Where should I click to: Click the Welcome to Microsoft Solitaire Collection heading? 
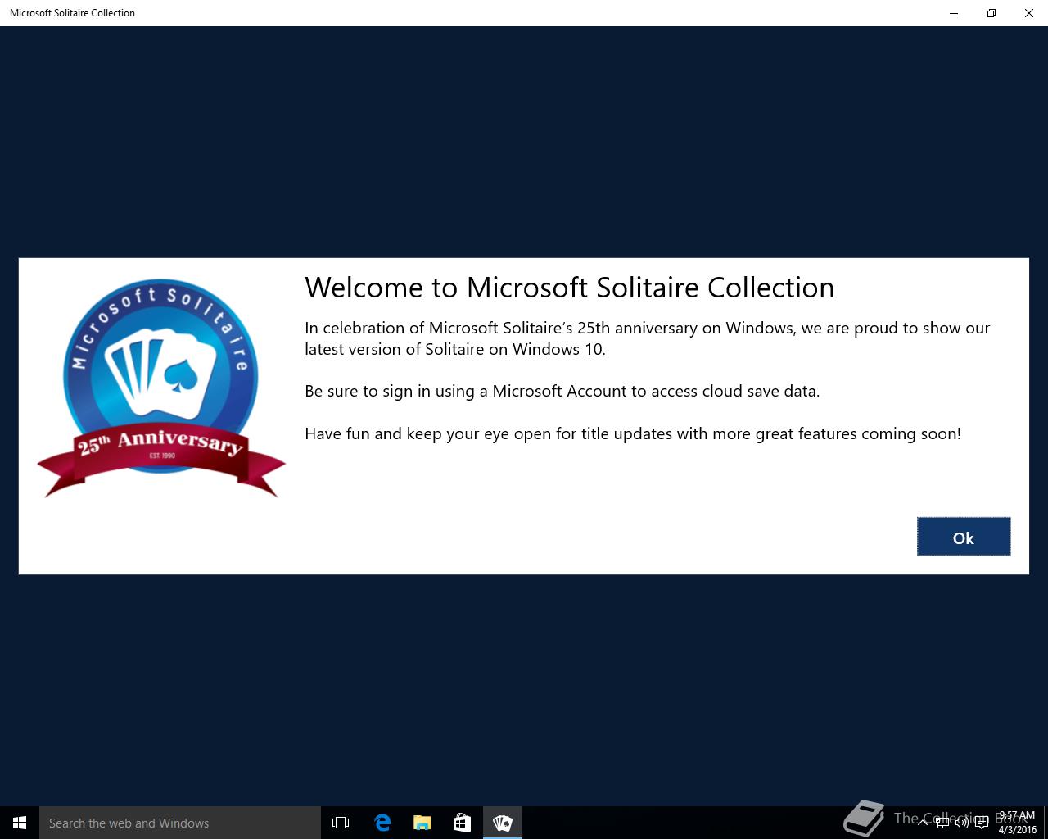pos(569,288)
